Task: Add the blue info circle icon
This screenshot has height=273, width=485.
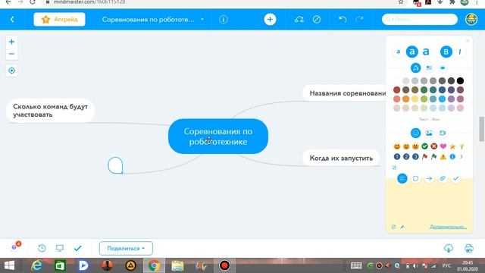Action: (x=452, y=157)
